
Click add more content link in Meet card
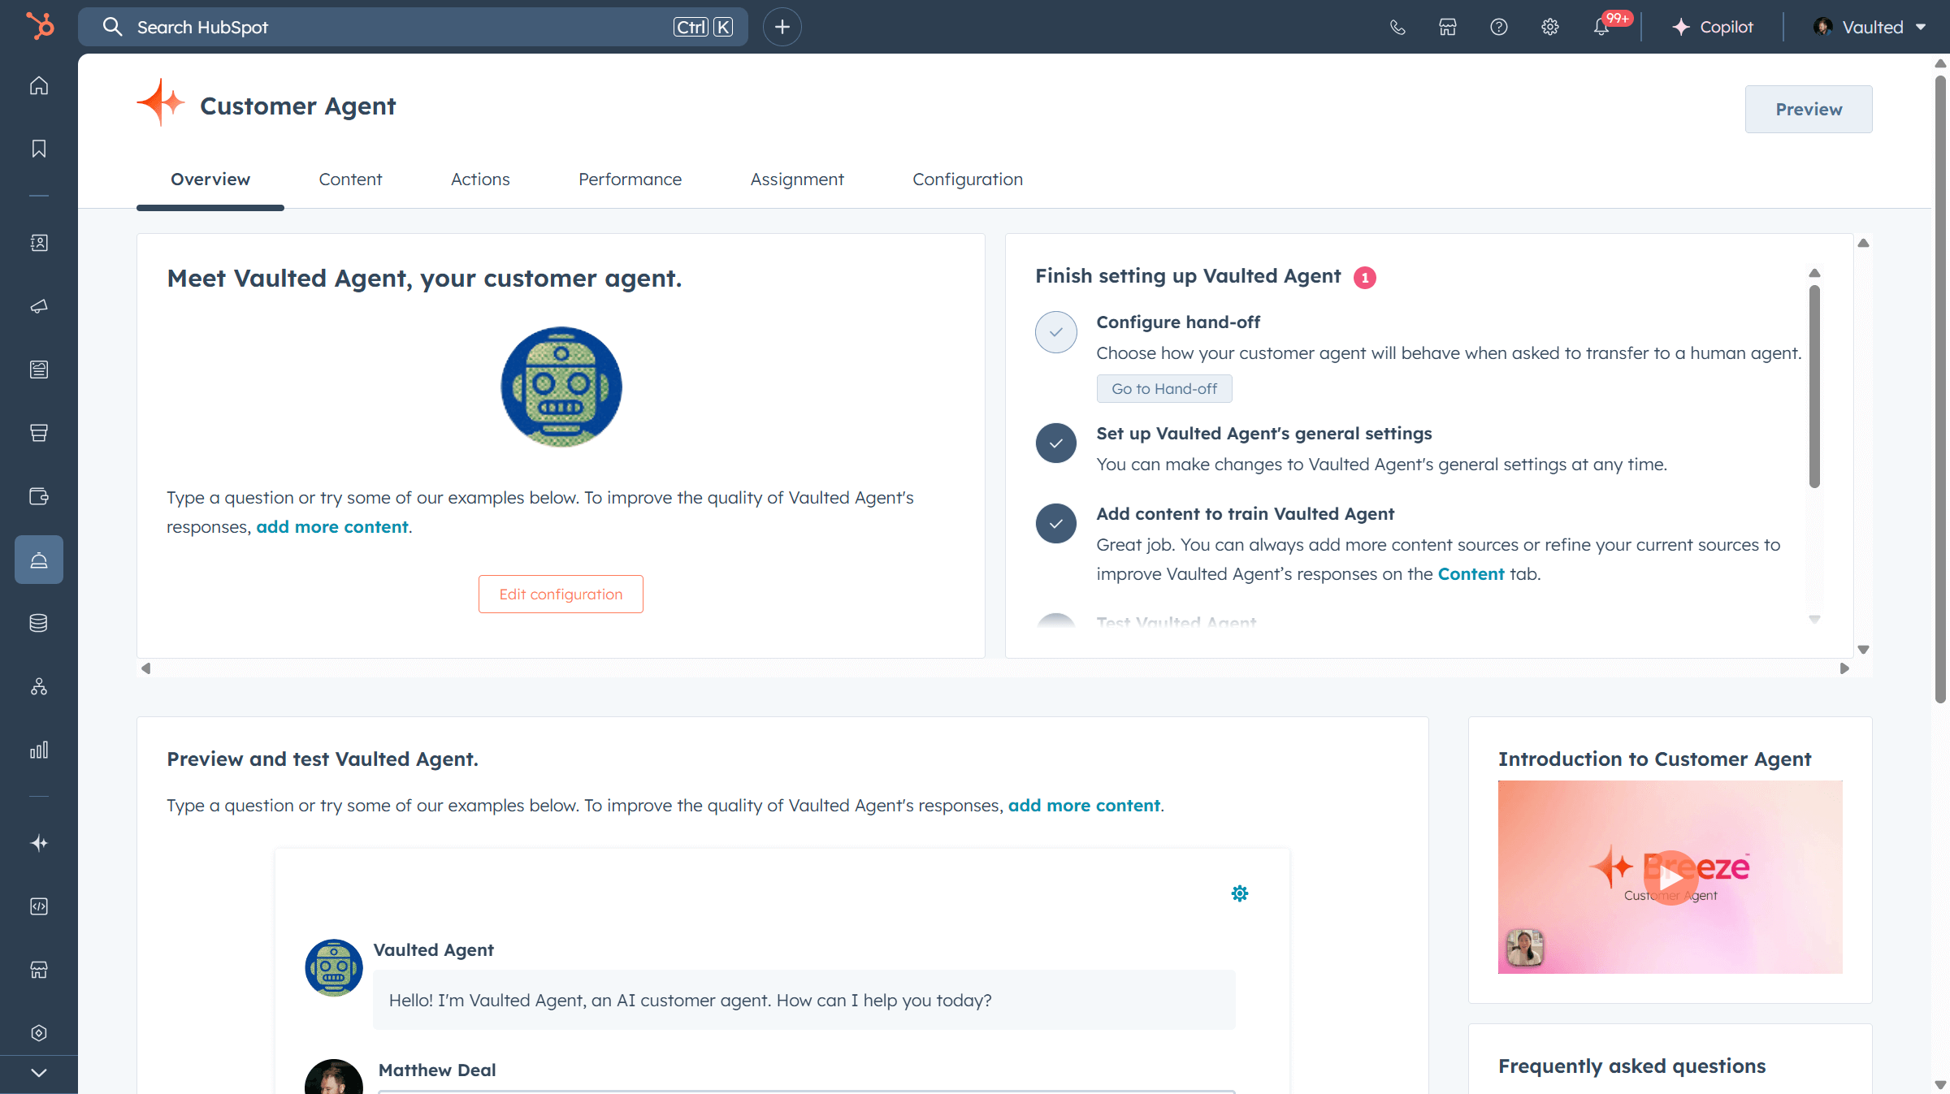[x=332, y=527]
